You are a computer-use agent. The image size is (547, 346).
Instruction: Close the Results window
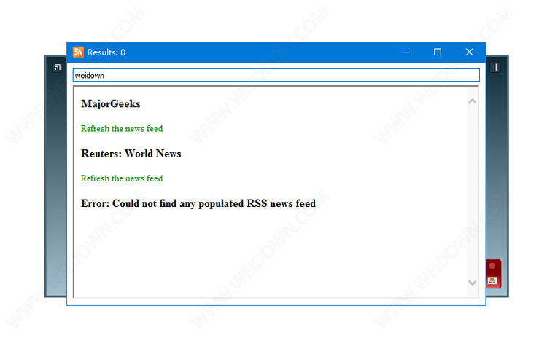tap(469, 52)
